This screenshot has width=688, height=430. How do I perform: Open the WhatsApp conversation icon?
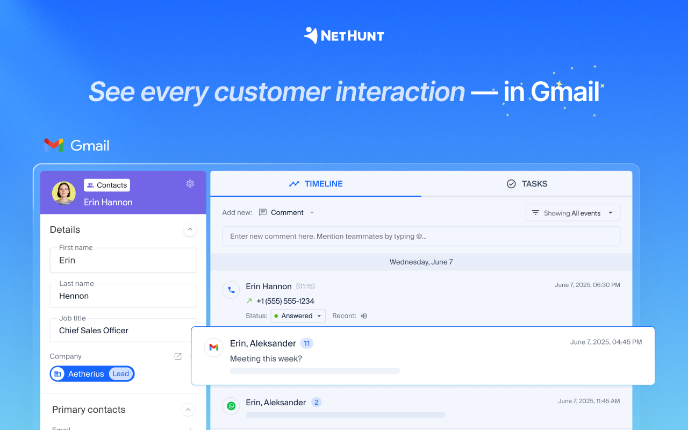click(x=231, y=406)
